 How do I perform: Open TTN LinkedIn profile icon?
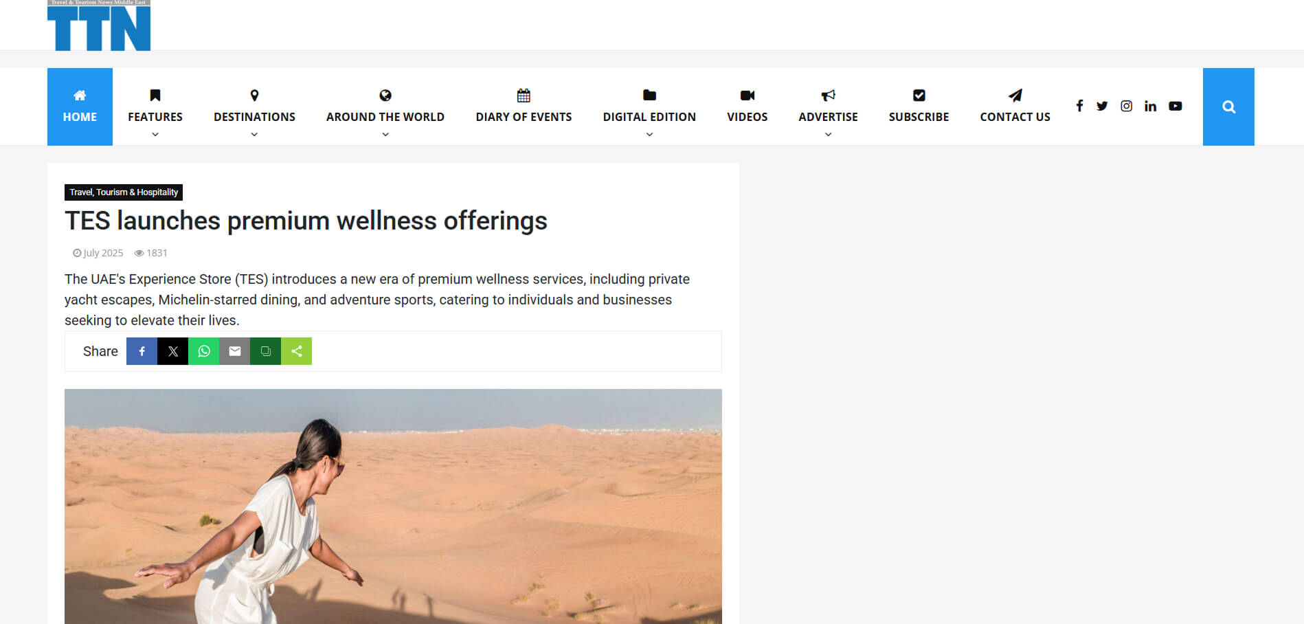click(x=1150, y=106)
